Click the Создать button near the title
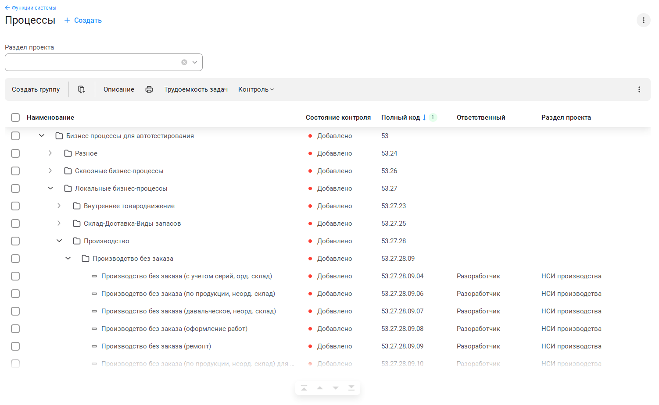The height and width of the screenshot is (405, 659). coord(83,20)
